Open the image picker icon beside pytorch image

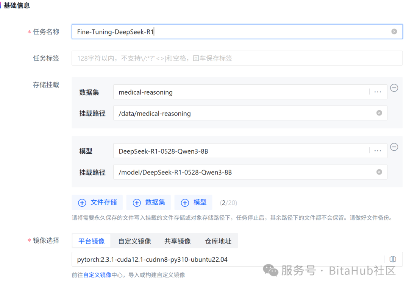click(393, 259)
